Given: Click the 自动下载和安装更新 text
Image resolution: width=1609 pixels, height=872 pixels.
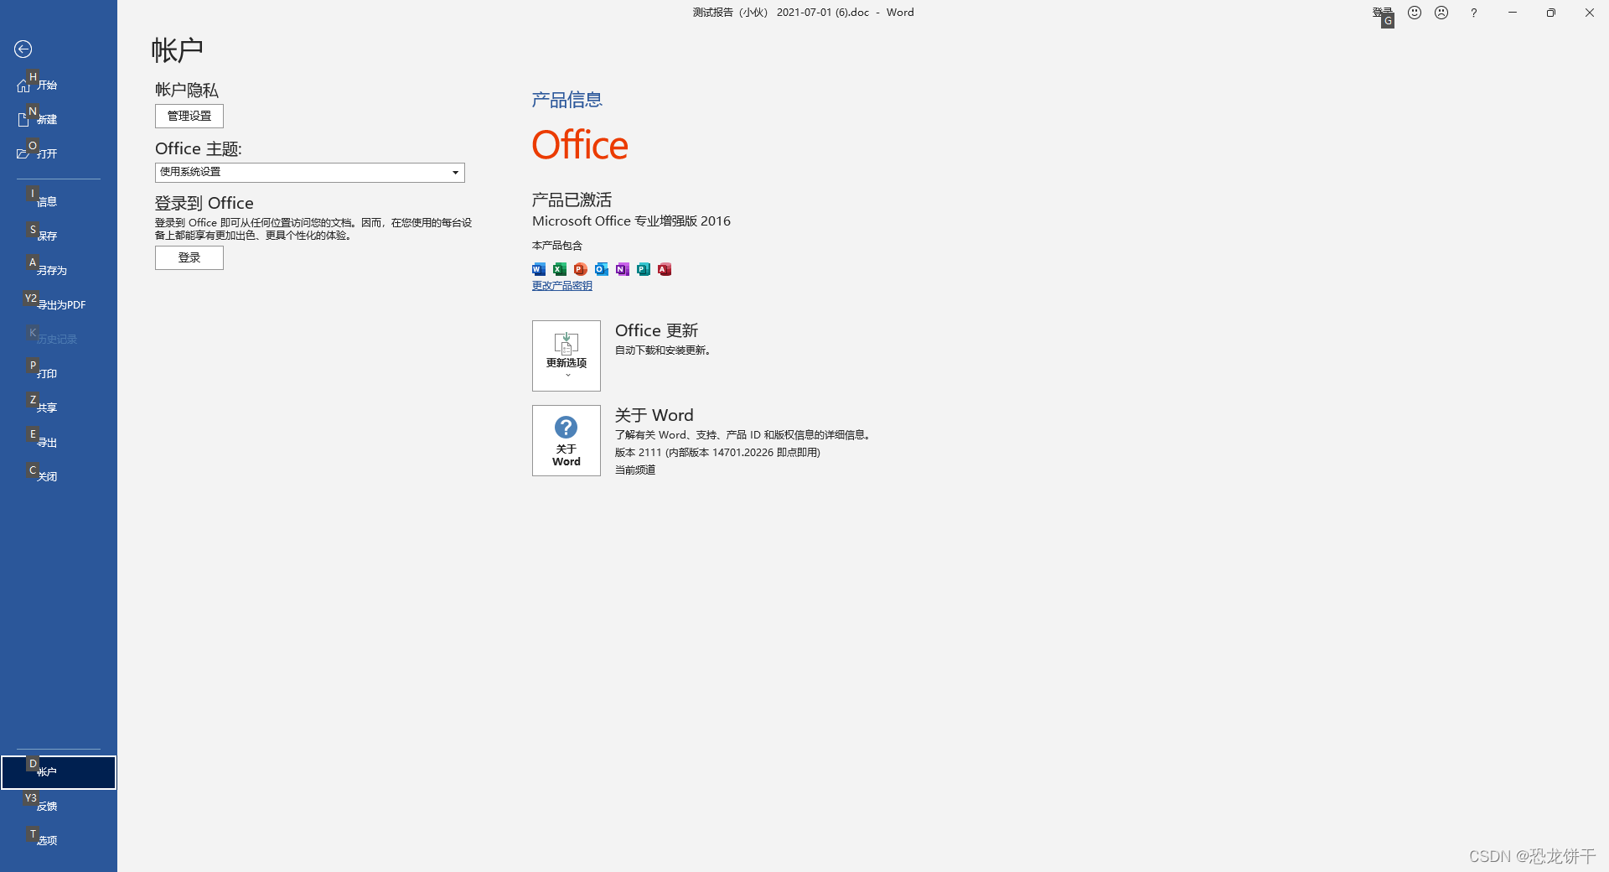Looking at the screenshot, I should (x=663, y=350).
